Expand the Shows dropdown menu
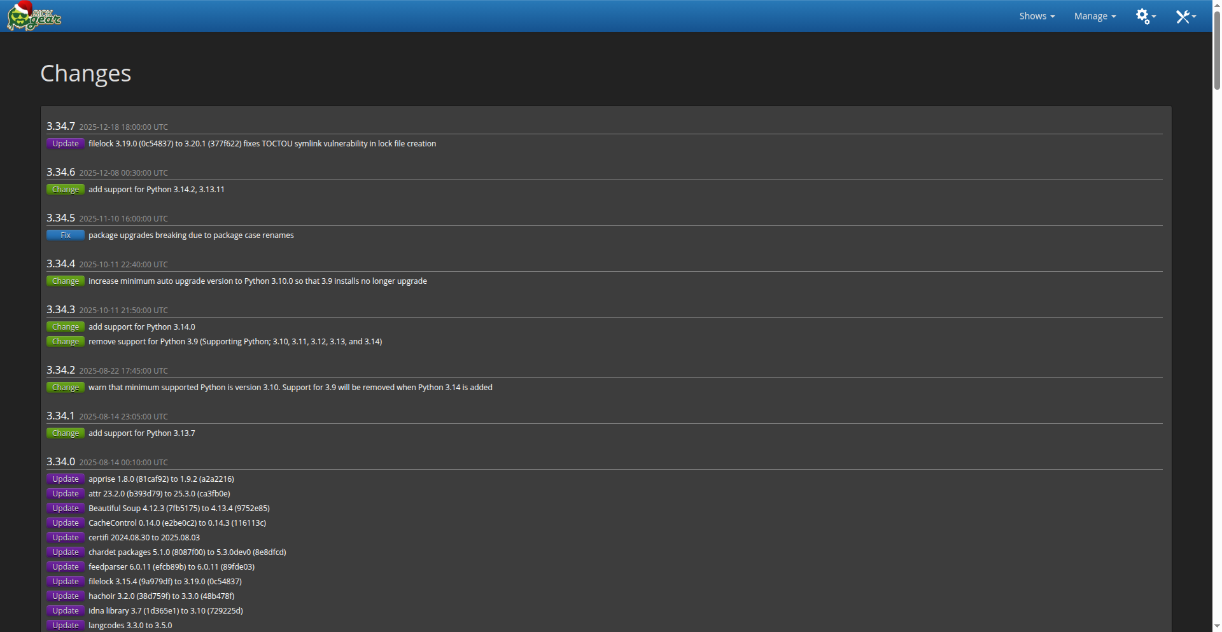This screenshot has height=632, width=1222. point(1036,17)
